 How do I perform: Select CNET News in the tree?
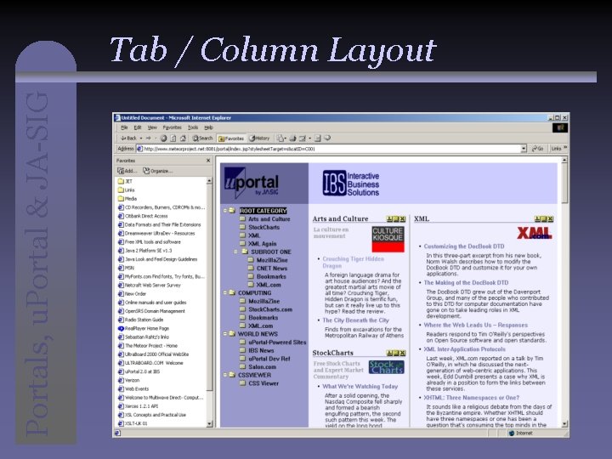[272, 268]
